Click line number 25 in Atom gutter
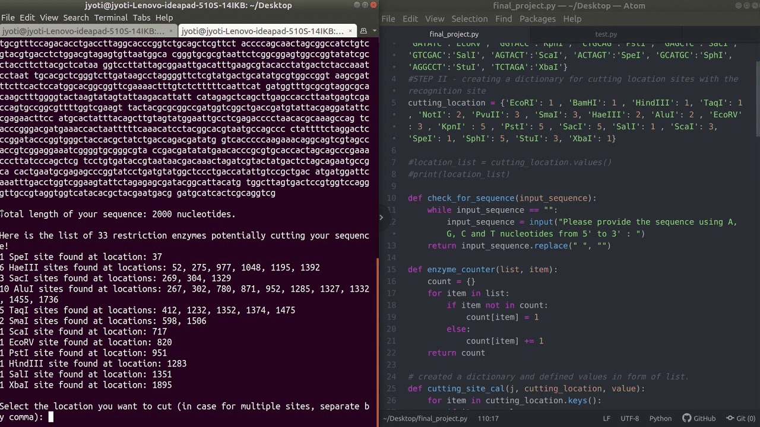The height and width of the screenshot is (427, 760). tap(391, 388)
